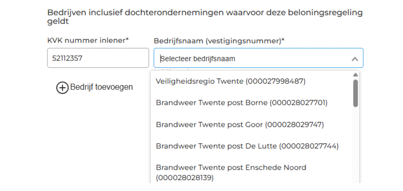The width and height of the screenshot is (403, 191).
Task: Click the Bedrijfsnaam (vestigingsnummer) label
Action: pyautogui.click(x=219, y=41)
